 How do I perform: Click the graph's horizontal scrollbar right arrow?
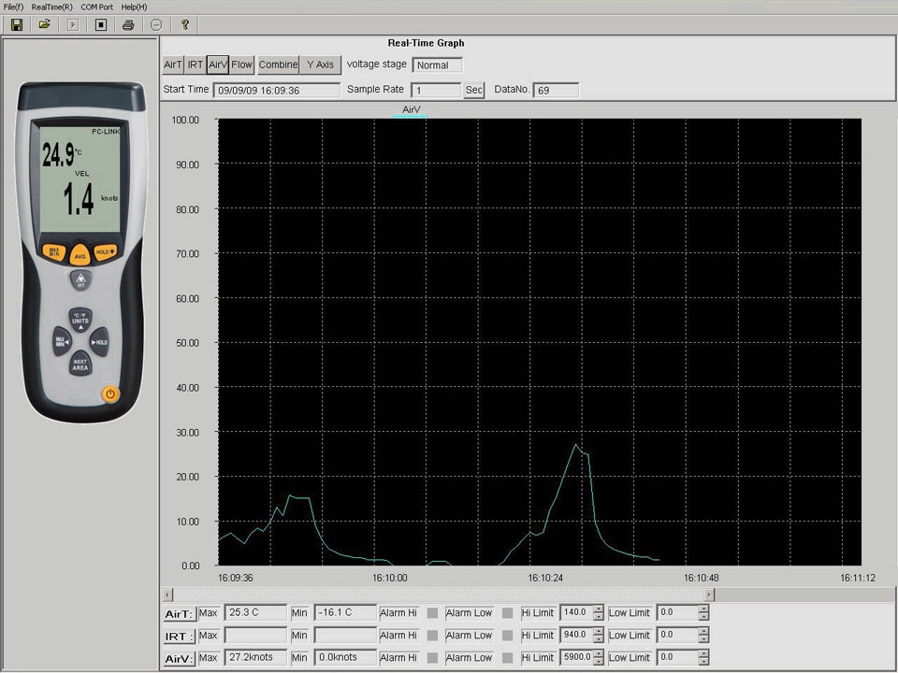click(x=709, y=594)
